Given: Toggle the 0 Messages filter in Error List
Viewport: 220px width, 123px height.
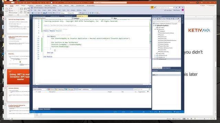Looking at the screenshot, I should click(70, 89).
